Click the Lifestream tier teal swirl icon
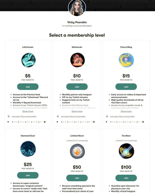This screenshot has width=155, height=193. [28, 60]
